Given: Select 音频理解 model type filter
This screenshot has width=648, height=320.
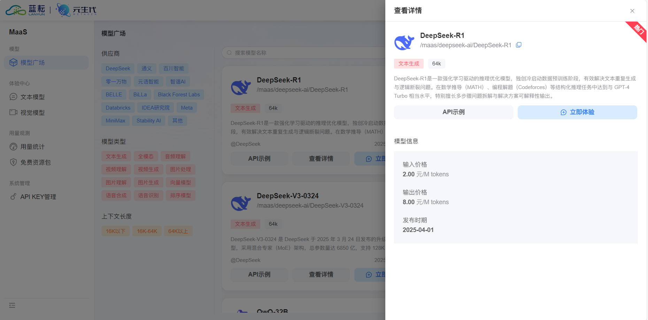Looking at the screenshot, I should coord(175,157).
